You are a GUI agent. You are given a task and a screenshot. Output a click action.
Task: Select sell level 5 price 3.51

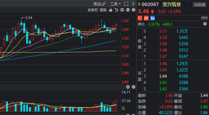tap(163, 31)
